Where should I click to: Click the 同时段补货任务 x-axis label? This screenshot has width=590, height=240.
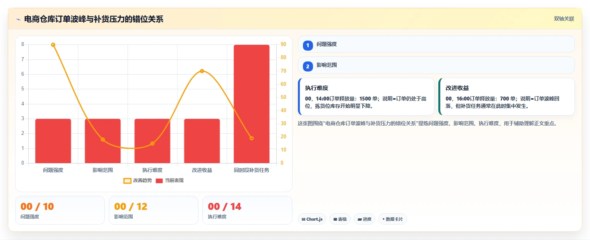(x=251, y=170)
